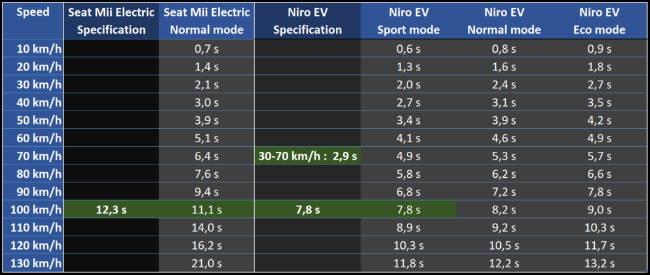Viewport: 650px width, 275px height.
Task: Select the 30-70 km/h : 2,9 s cell
Action: click(307, 156)
